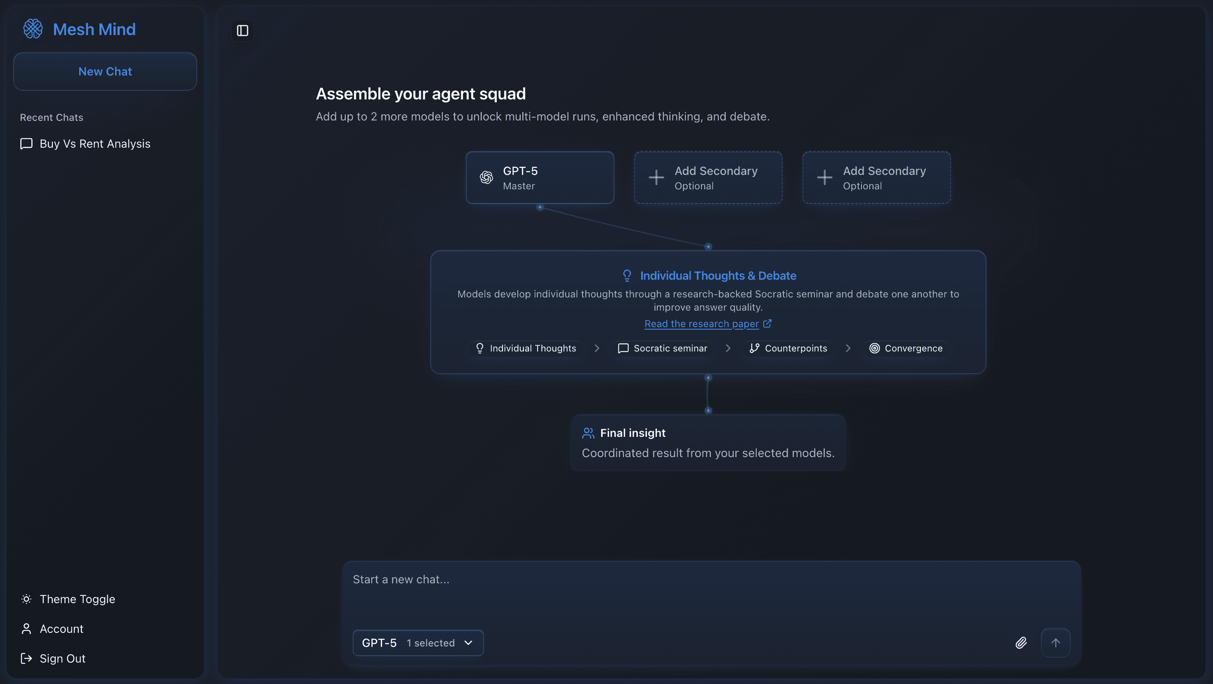Select the Socratic seminar step chip
Viewport: 1213px width, 684px height.
(663, 348)
